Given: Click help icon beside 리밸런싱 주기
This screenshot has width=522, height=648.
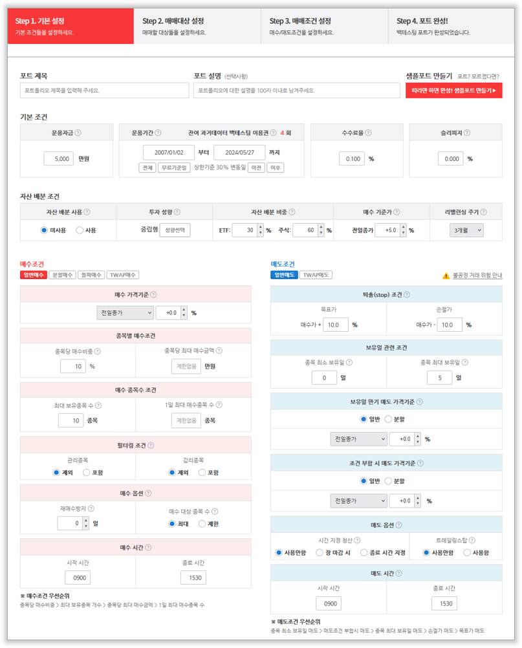Looking at the screenshot, I should [483, 212].
